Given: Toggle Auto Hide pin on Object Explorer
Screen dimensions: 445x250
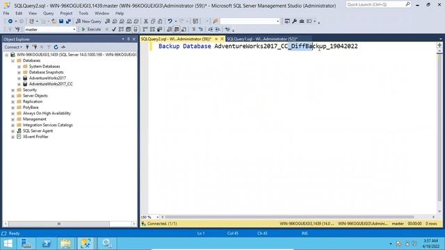Looking at the screenshot, I should 128,39.
